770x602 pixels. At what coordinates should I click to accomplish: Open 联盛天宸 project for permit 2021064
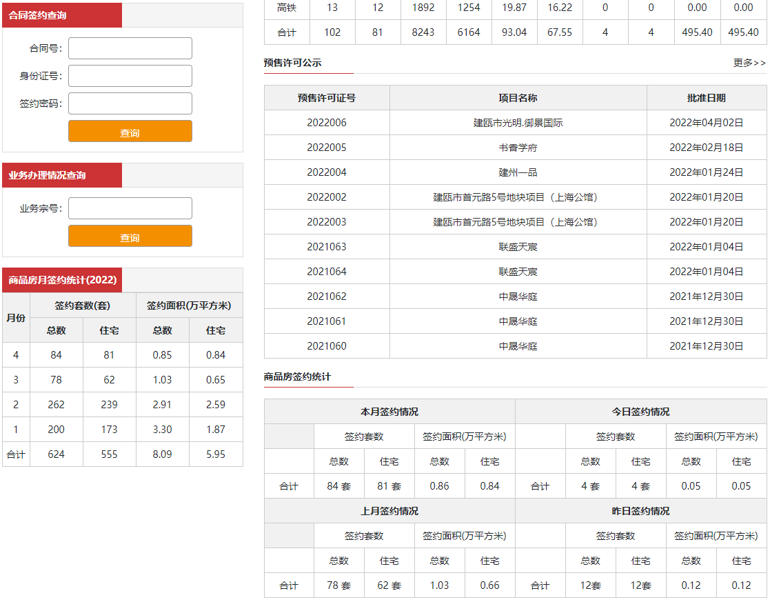coord(518,272)
